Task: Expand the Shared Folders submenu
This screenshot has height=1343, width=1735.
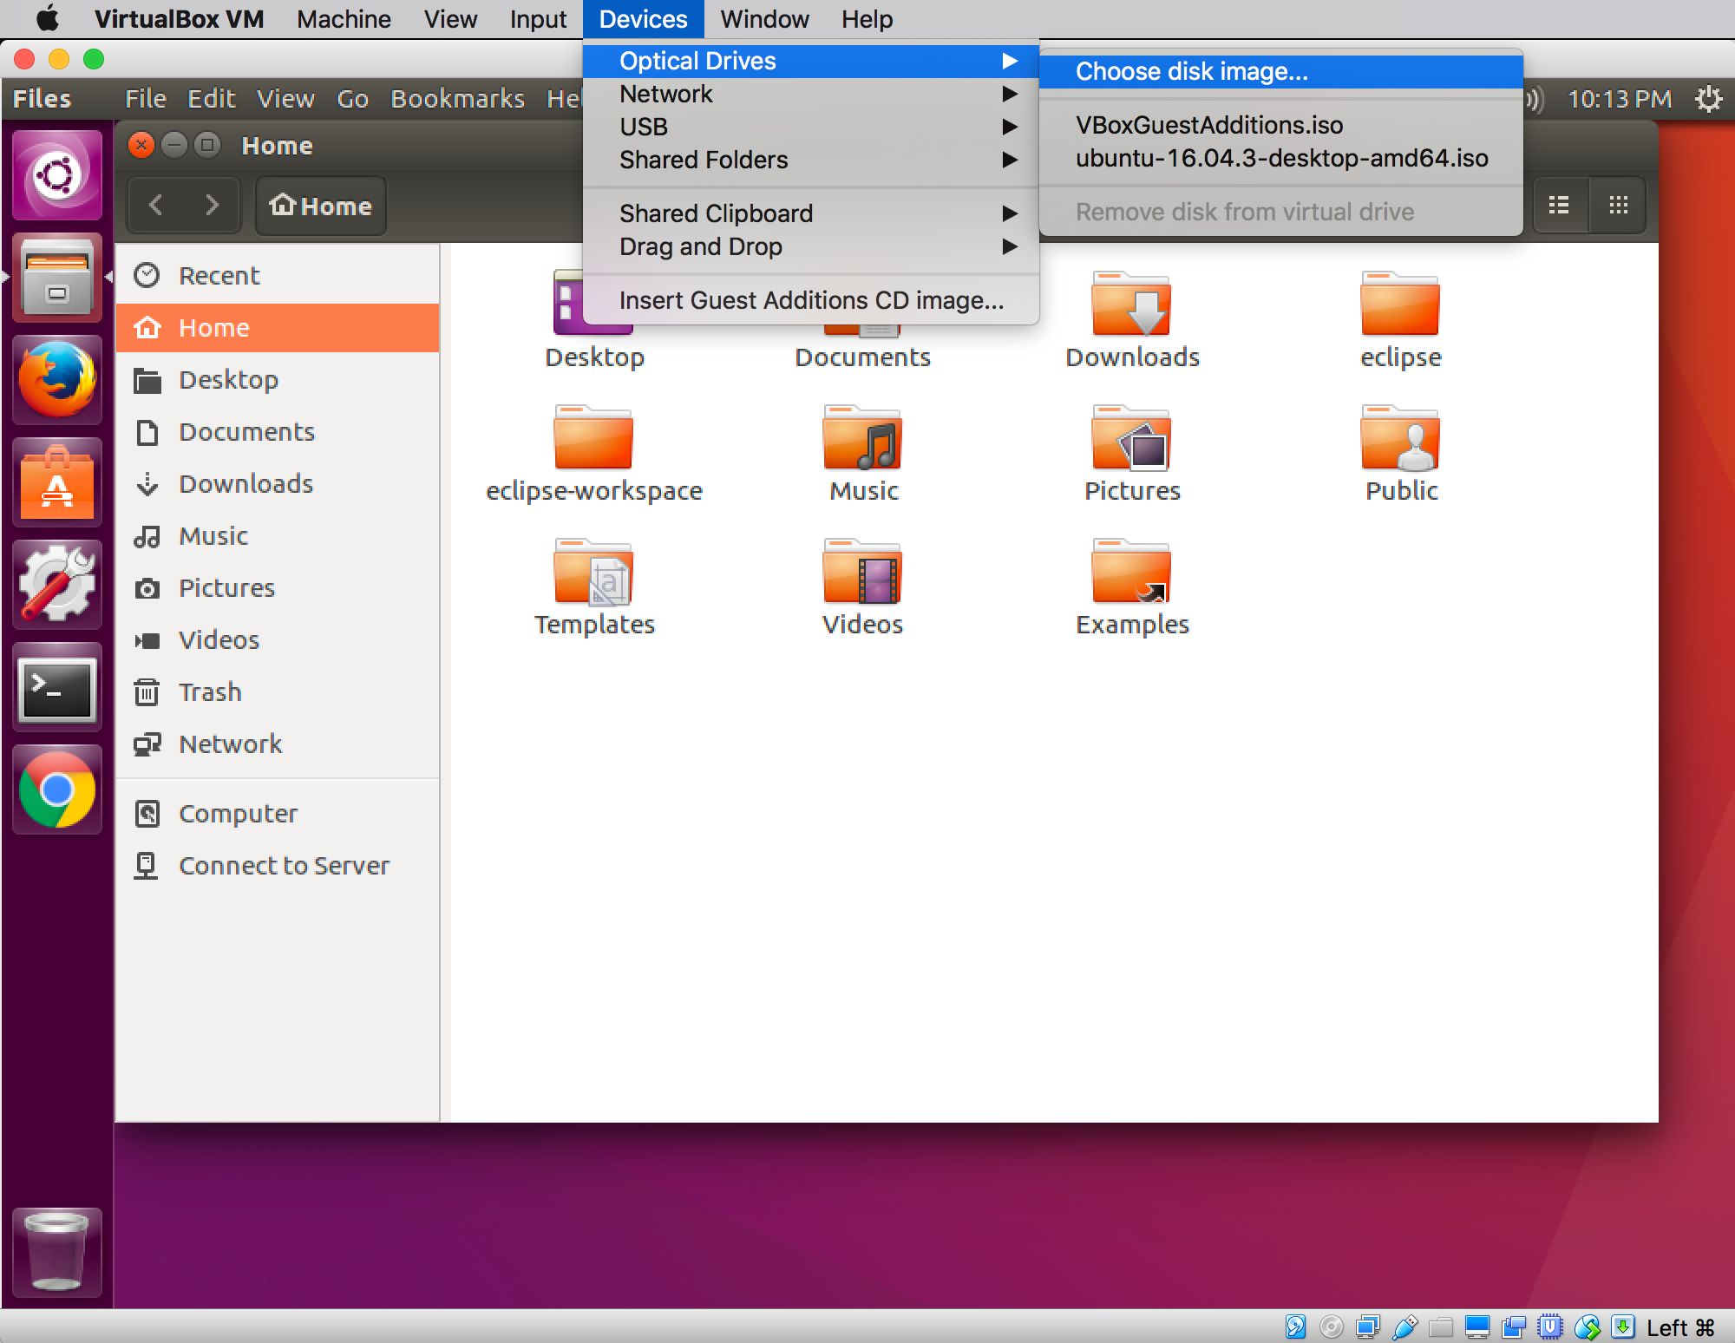Action: coord(811,160)
